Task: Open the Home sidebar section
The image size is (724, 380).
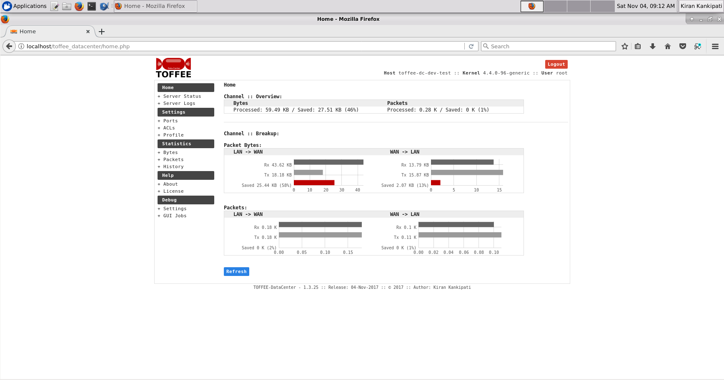Action: tap(186, 87)
